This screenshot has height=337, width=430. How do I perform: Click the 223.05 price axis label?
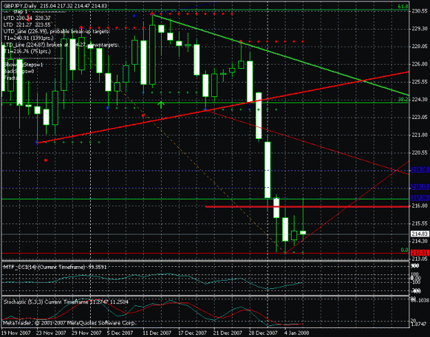pos(420,117)
